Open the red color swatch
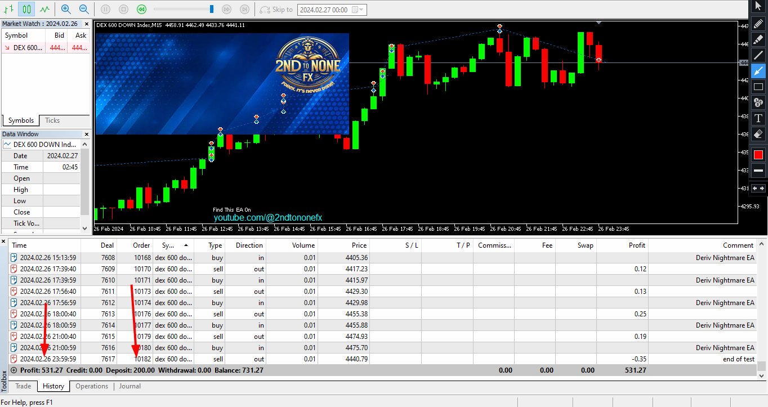 click(x=758, y=155)
